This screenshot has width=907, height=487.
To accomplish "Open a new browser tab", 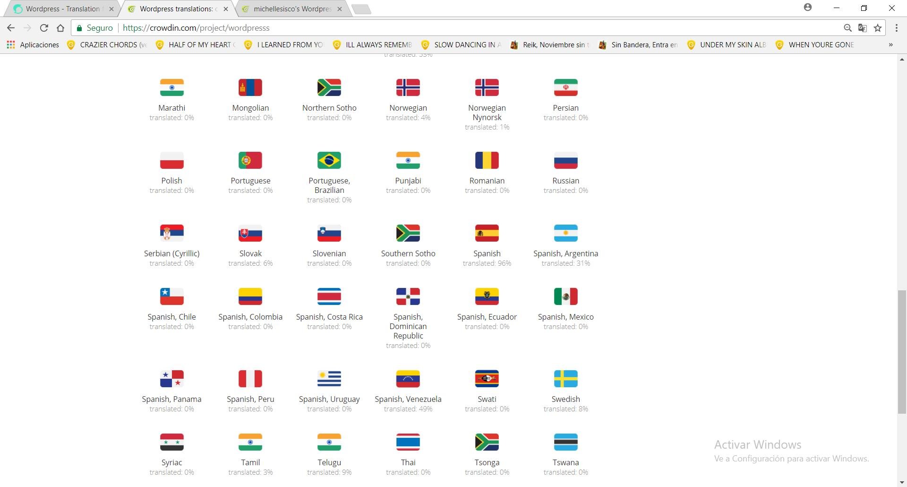I will pyautogui.click(x=361, y=9).
